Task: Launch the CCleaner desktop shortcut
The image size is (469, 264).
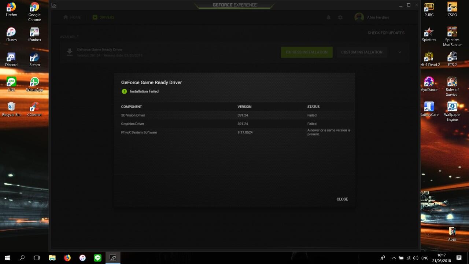Action: (34, 109)
